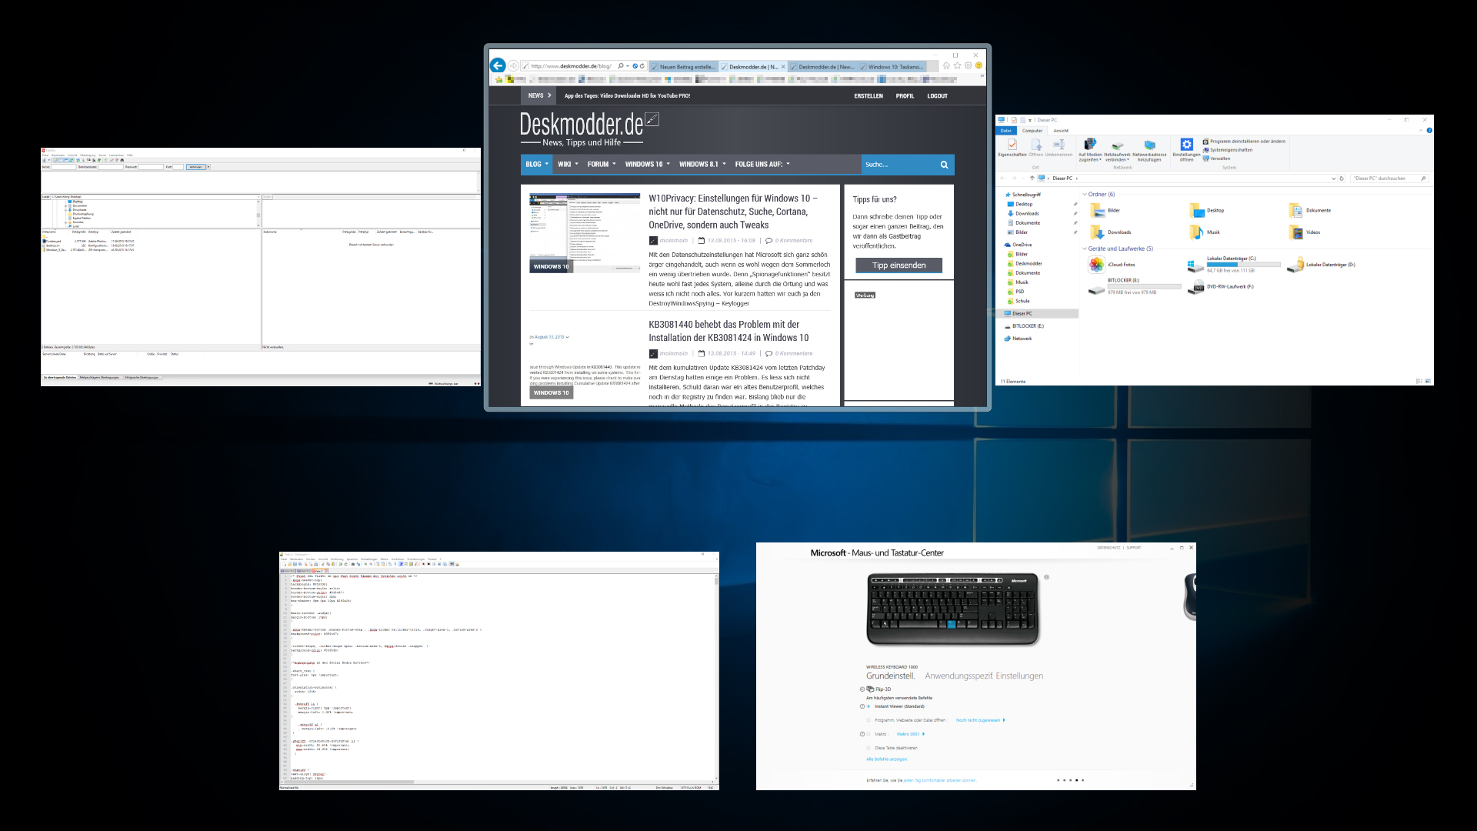Select Diese Taste deaktivieren radio button
Screen dimensions: 1477x831
coord(869,748)
